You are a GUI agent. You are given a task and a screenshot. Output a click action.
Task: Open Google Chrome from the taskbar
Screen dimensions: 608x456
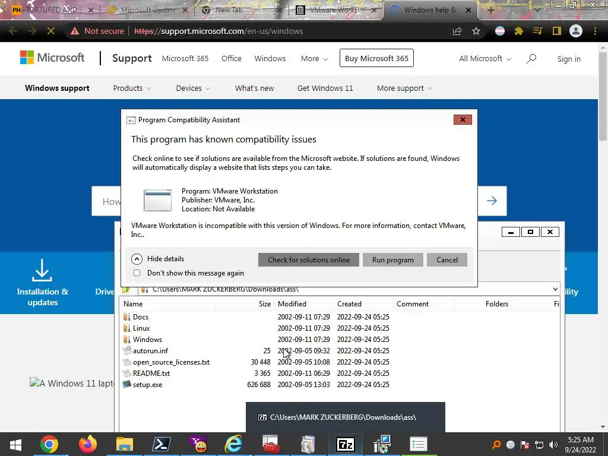click(49, 444)
